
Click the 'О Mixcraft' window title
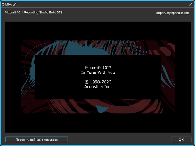9,5
